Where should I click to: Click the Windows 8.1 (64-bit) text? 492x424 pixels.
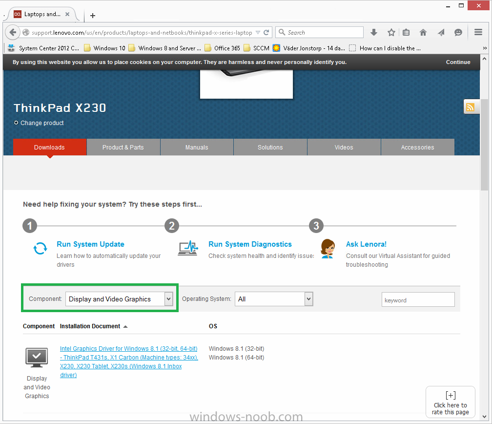pos(236,358)
